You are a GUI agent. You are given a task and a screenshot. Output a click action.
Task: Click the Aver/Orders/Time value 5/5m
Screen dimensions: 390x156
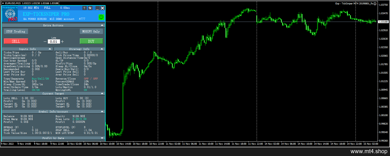[35, 87]
